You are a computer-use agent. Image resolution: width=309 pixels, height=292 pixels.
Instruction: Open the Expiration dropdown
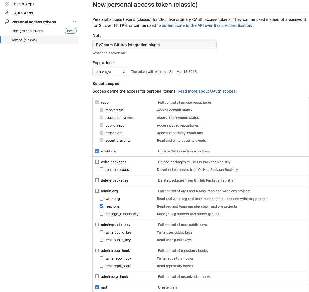[110, 72]
